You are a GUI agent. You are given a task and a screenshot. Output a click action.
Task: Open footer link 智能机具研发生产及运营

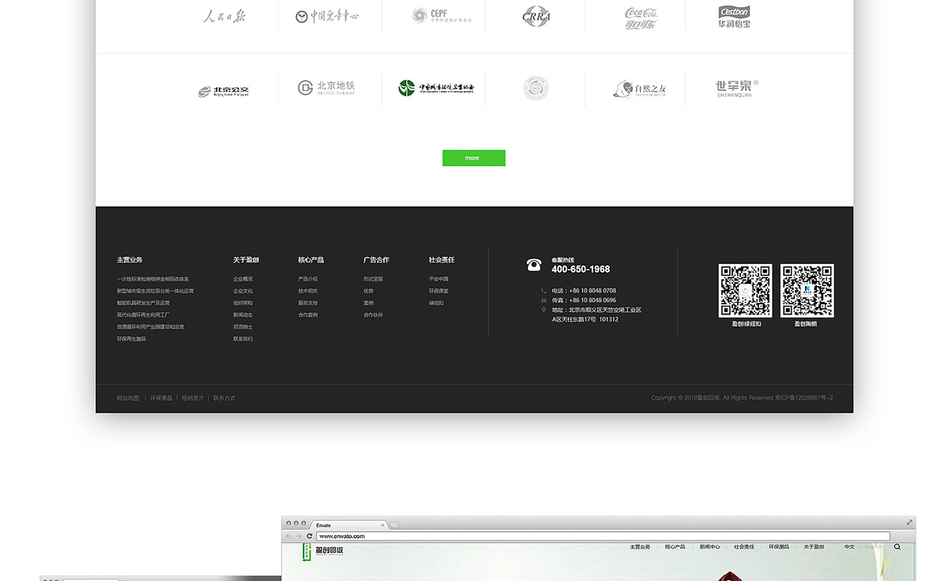143,303
